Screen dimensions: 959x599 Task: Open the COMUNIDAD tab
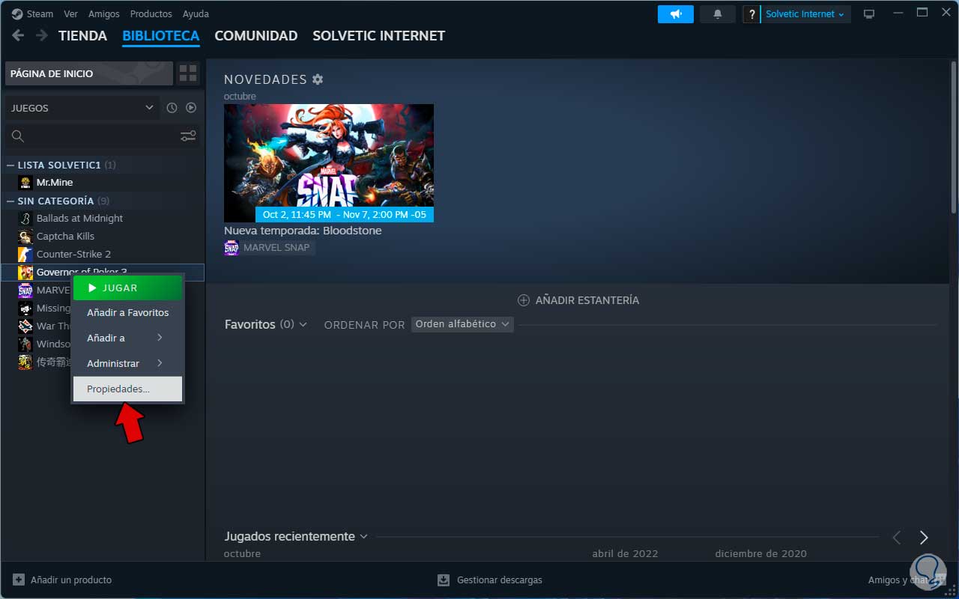click(x=256, y=35)
